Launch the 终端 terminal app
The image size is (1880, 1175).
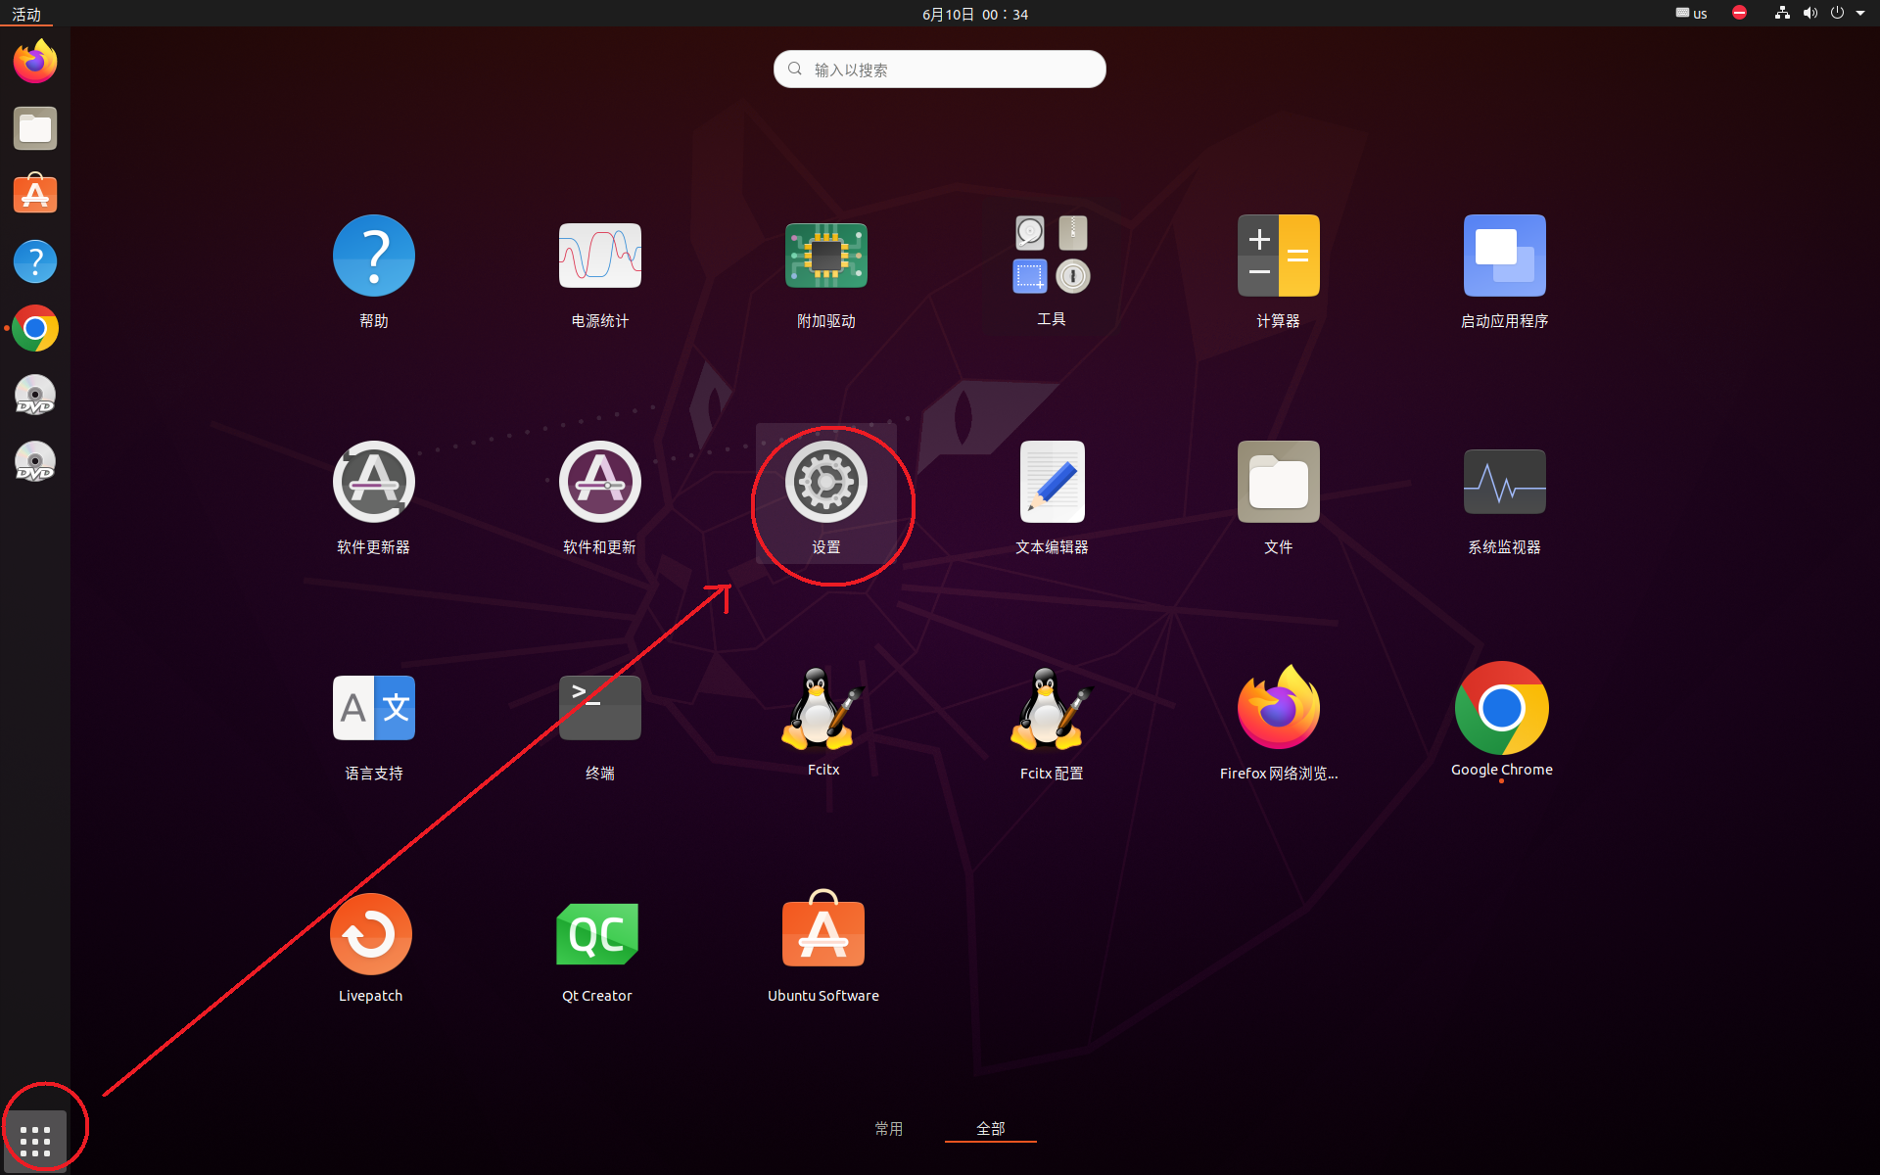pos(599,709)
